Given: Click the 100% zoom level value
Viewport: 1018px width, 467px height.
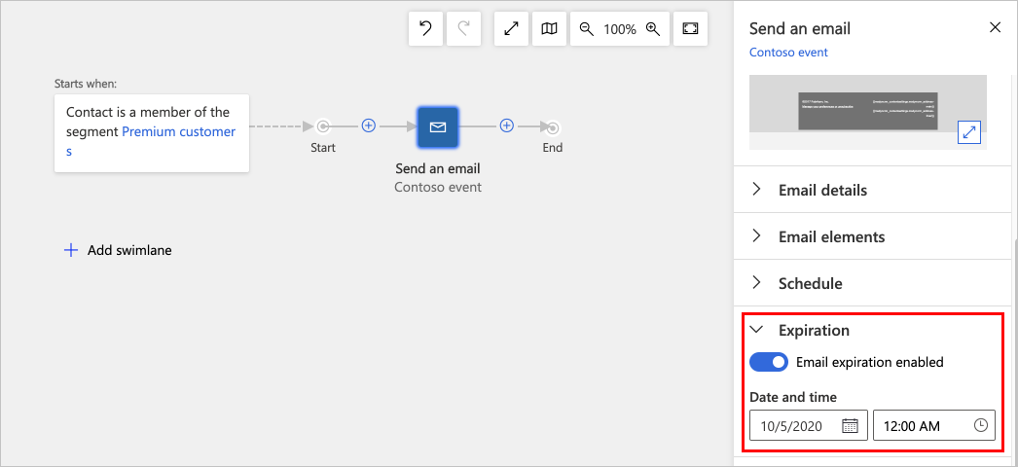Looking at the screenshot, I should pos(620,29).
